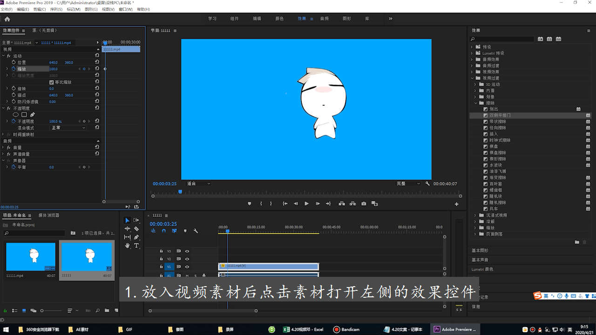Switch to the 媒体浏览器 panel tab

tap(48, 215)
